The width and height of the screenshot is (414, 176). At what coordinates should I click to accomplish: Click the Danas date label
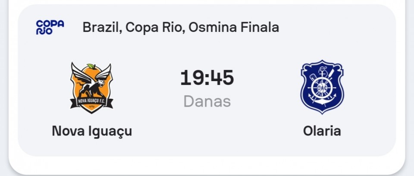click(x=207, y=101)
